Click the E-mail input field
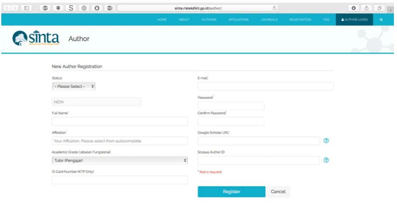Viewport: 397px width, 213px height. coord(265,86)
